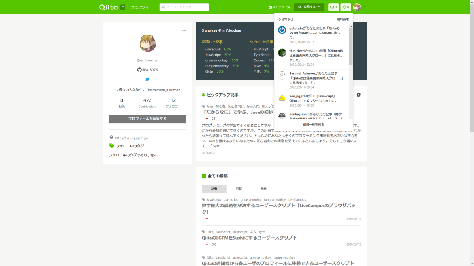
Task: Expand the dropdown arrow beside the Qiita logo
Action: (x=123, y=7)
